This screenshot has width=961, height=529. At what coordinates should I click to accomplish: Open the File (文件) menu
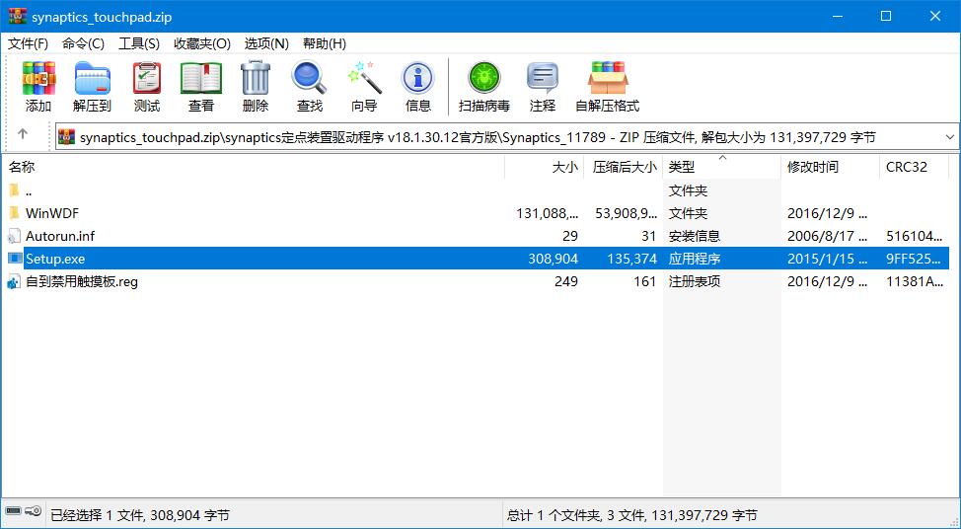pyautogui.click(x=29, y=43)
